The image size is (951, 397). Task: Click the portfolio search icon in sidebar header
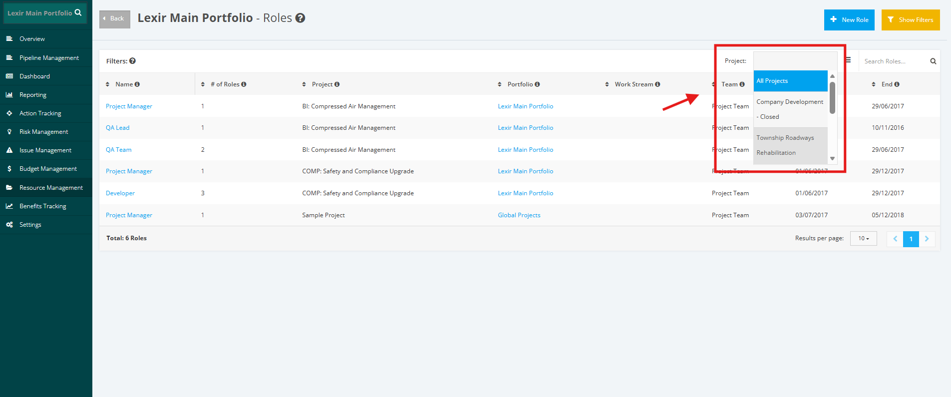[78, 12]
